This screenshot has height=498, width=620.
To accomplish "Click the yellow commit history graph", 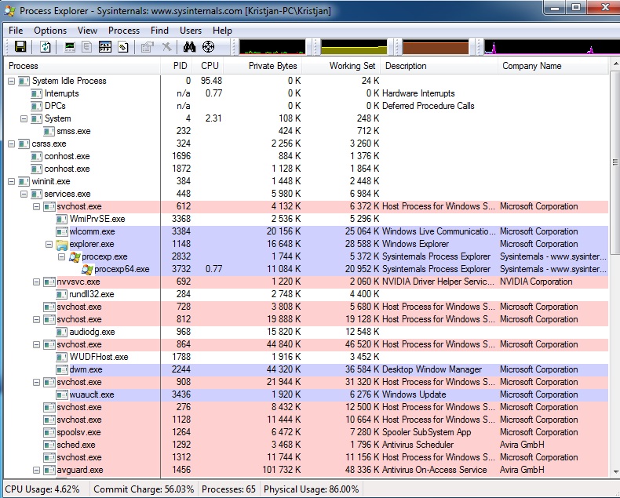I will pyautogui.click(x=354, y=46).
